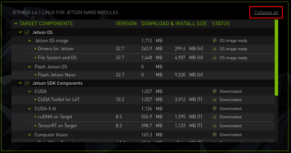291x153 pixels.
Task: Click Downloaded check icon in CUDA row
Action: [215, 91]
